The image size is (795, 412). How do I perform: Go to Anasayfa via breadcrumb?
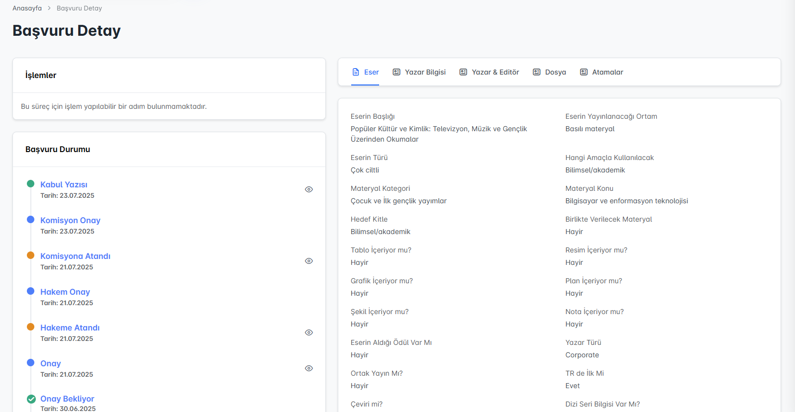pos(27,8)
